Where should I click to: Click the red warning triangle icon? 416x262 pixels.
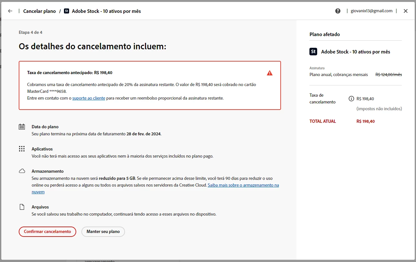(x=270, y=73)
